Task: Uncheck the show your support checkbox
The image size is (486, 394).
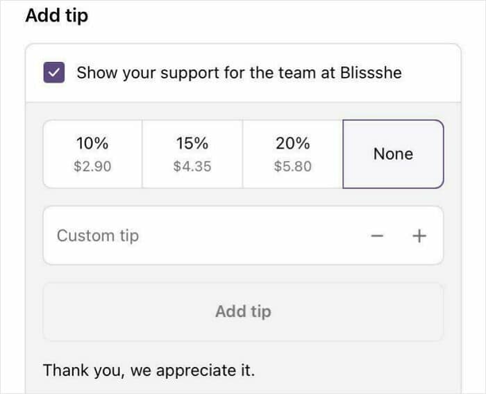Action: 54,73
